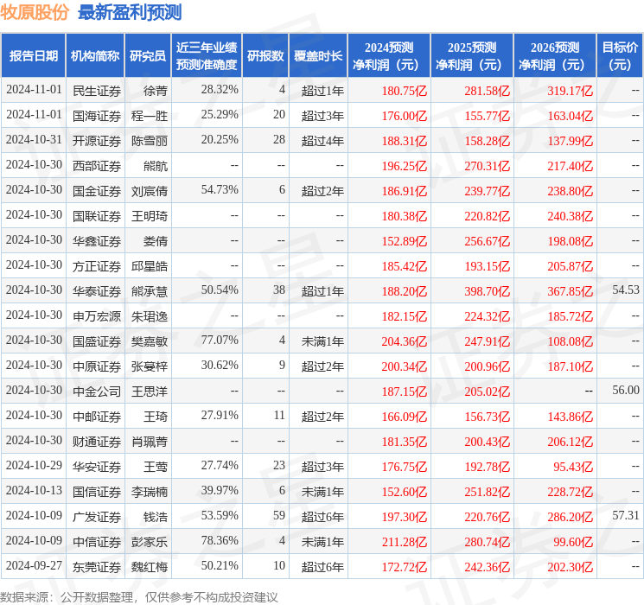
Task: Click the 超过4年 coverage duration
Action: [x=322, y=141]
